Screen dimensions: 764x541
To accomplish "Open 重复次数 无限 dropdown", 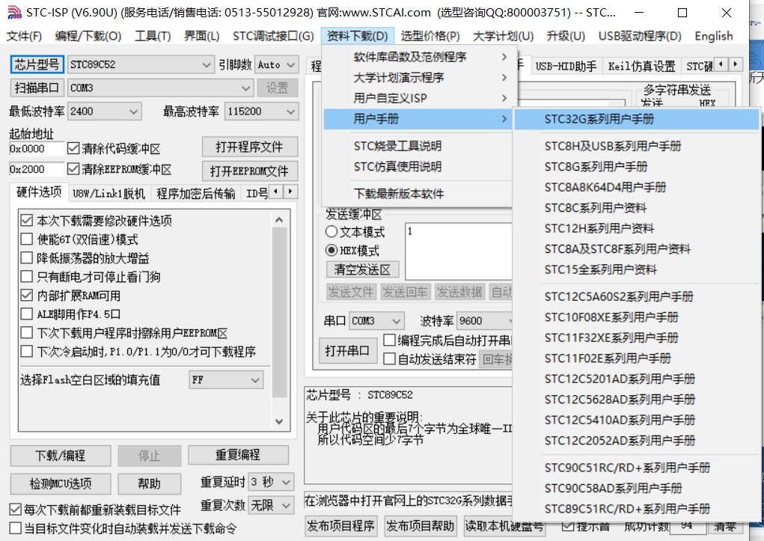I will click(x=271, y=505).
